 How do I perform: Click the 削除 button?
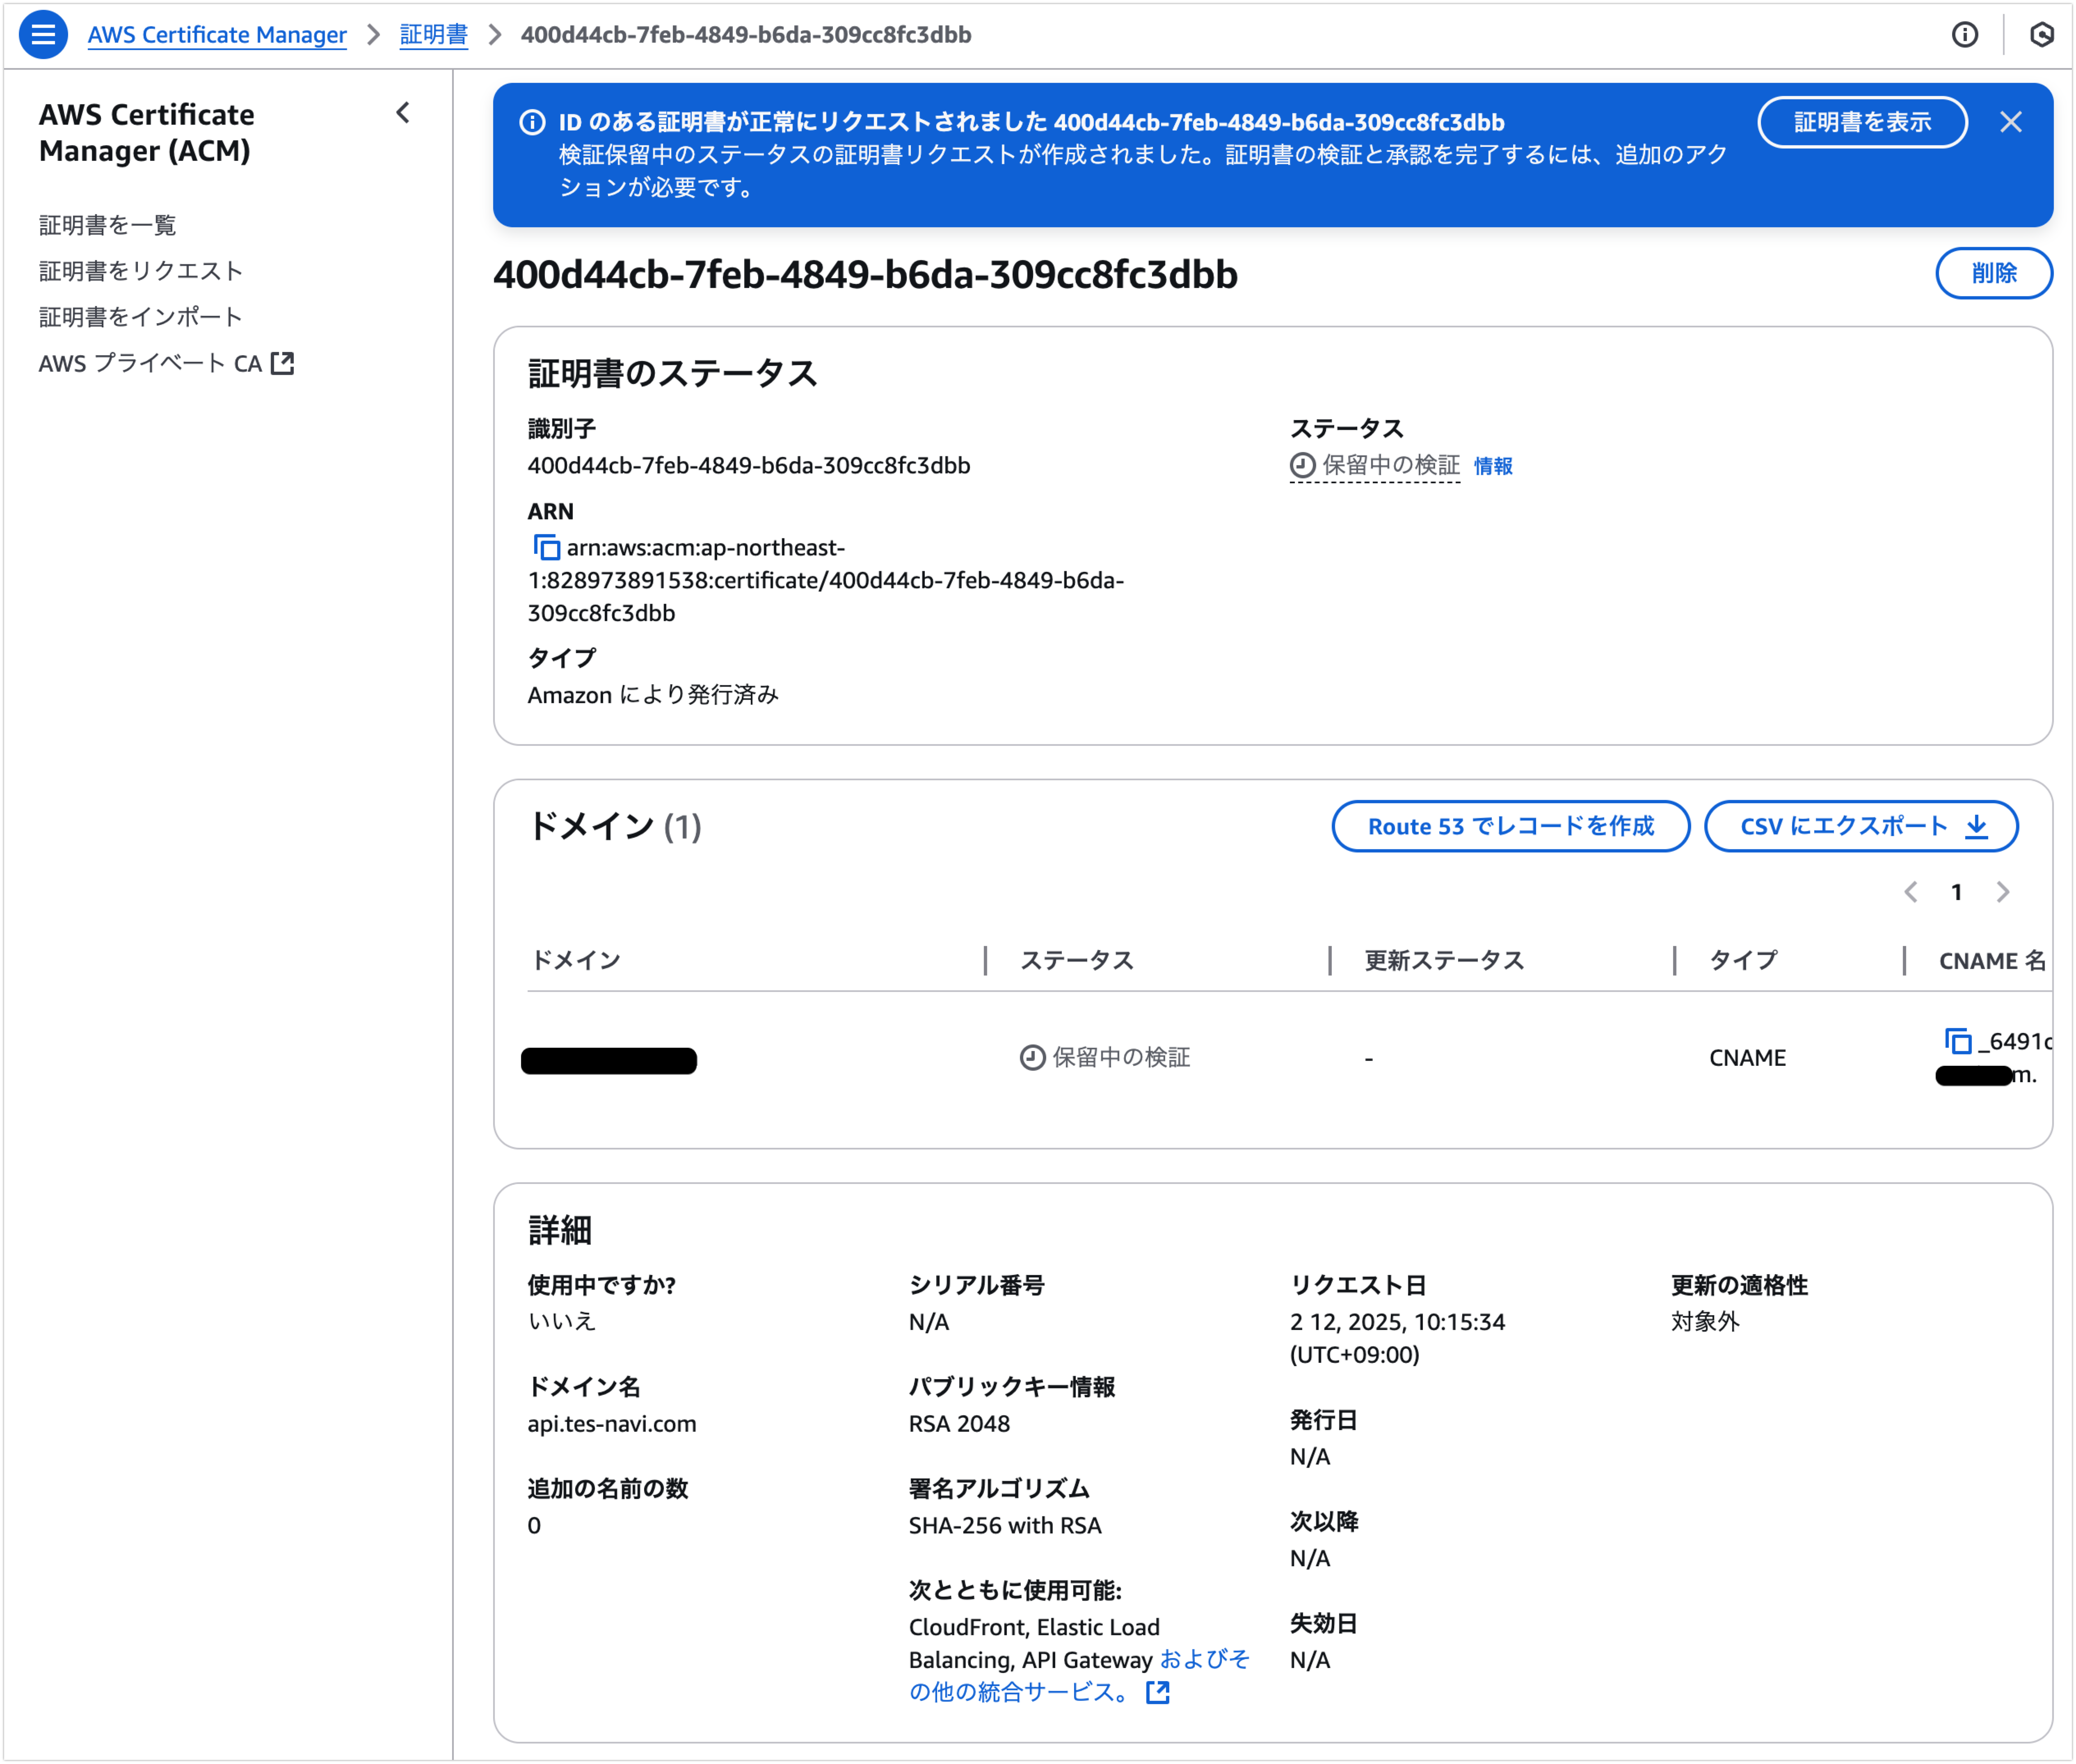click(x=1993, y=273)
